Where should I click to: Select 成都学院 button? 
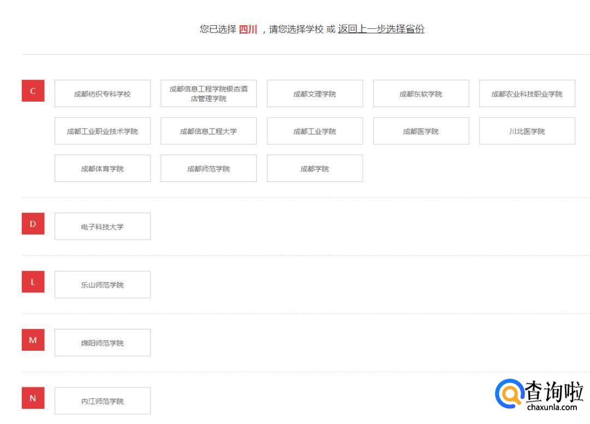point(315,168)
